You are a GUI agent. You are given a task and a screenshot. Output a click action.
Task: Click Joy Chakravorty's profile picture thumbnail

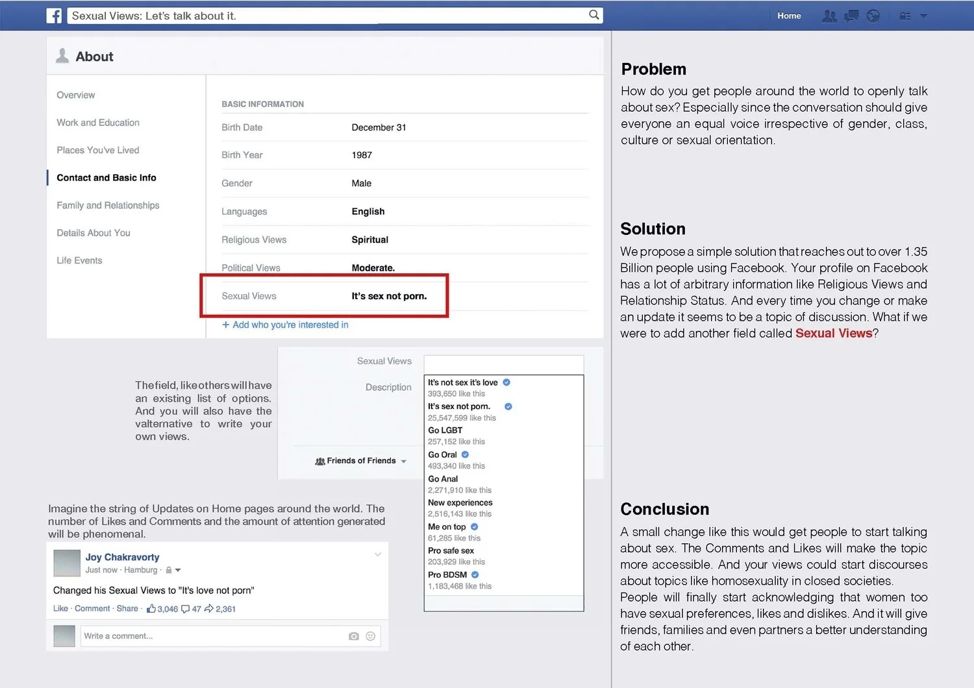tap(66, 563)
